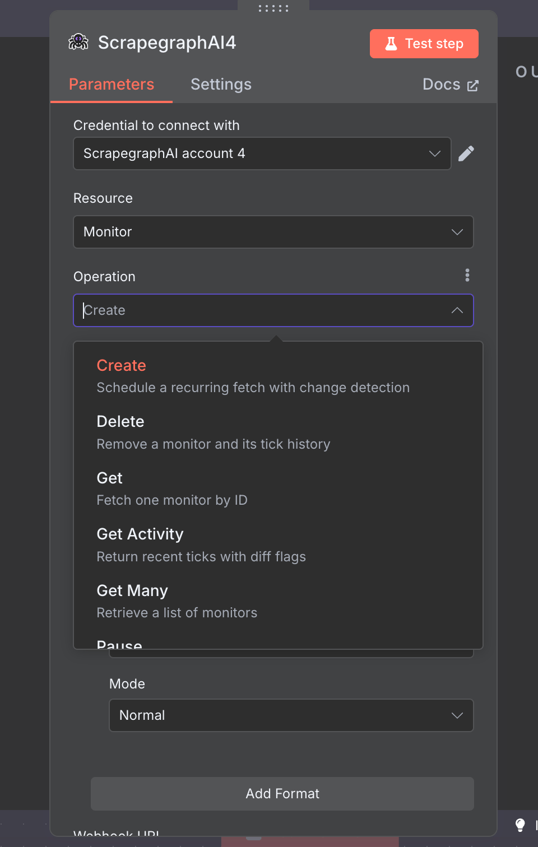Click the ScrapegraphAI spider node icon
Viewport: 538px width, 847px height.
[x=78, y=42]
